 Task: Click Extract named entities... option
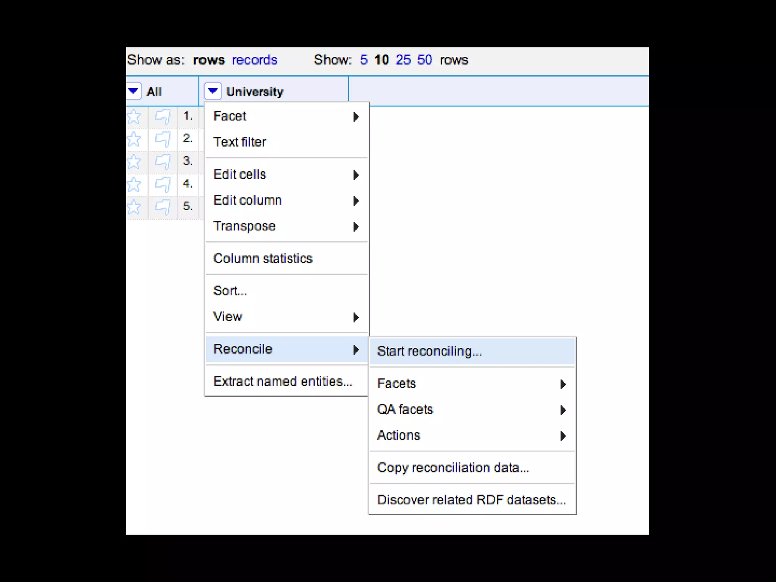coord(283,382)
